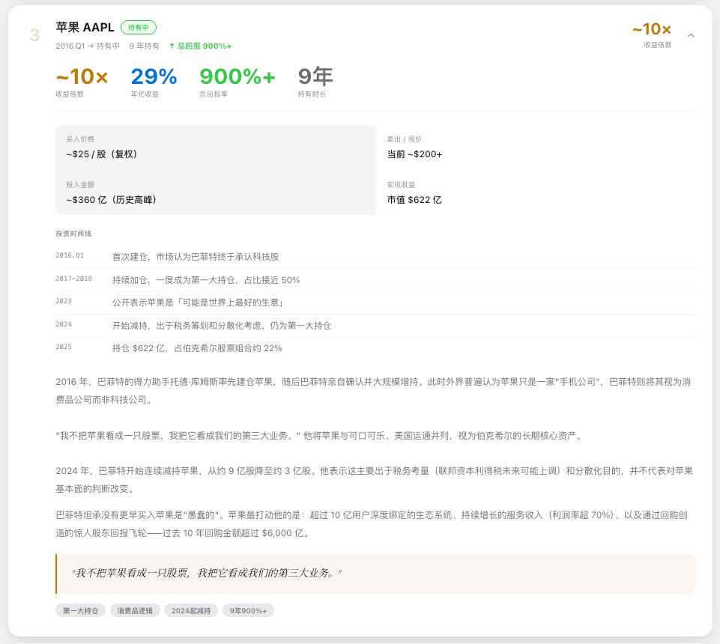Expand the 2016.Q1 timeline entry
The width and height of the screenshot is (720, 644).
point(225,254)
